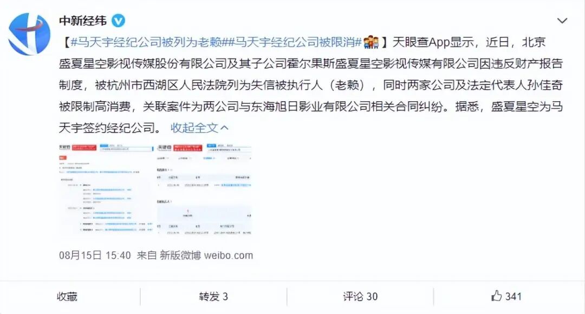Open hashtag #马天宇经纪公司被列为老赖#

[x=146, y=42]
